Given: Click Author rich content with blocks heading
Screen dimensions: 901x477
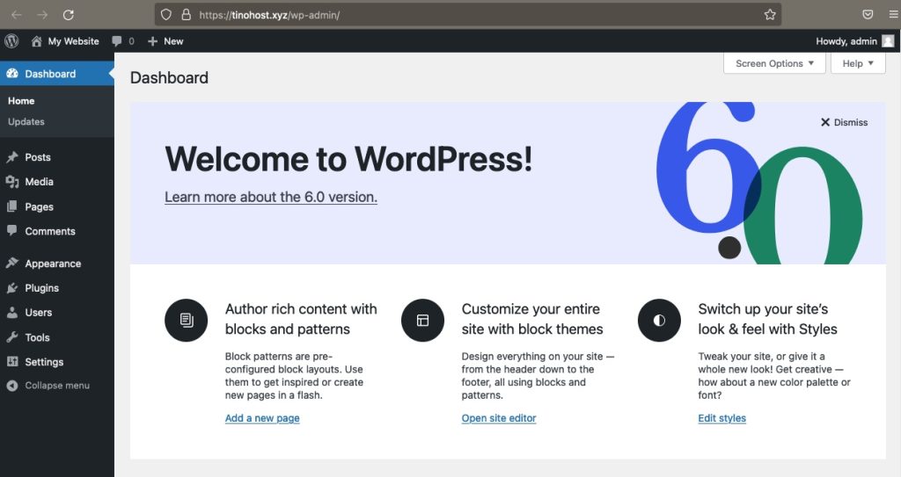Looking at the screenshot, I should coord(301,319).
